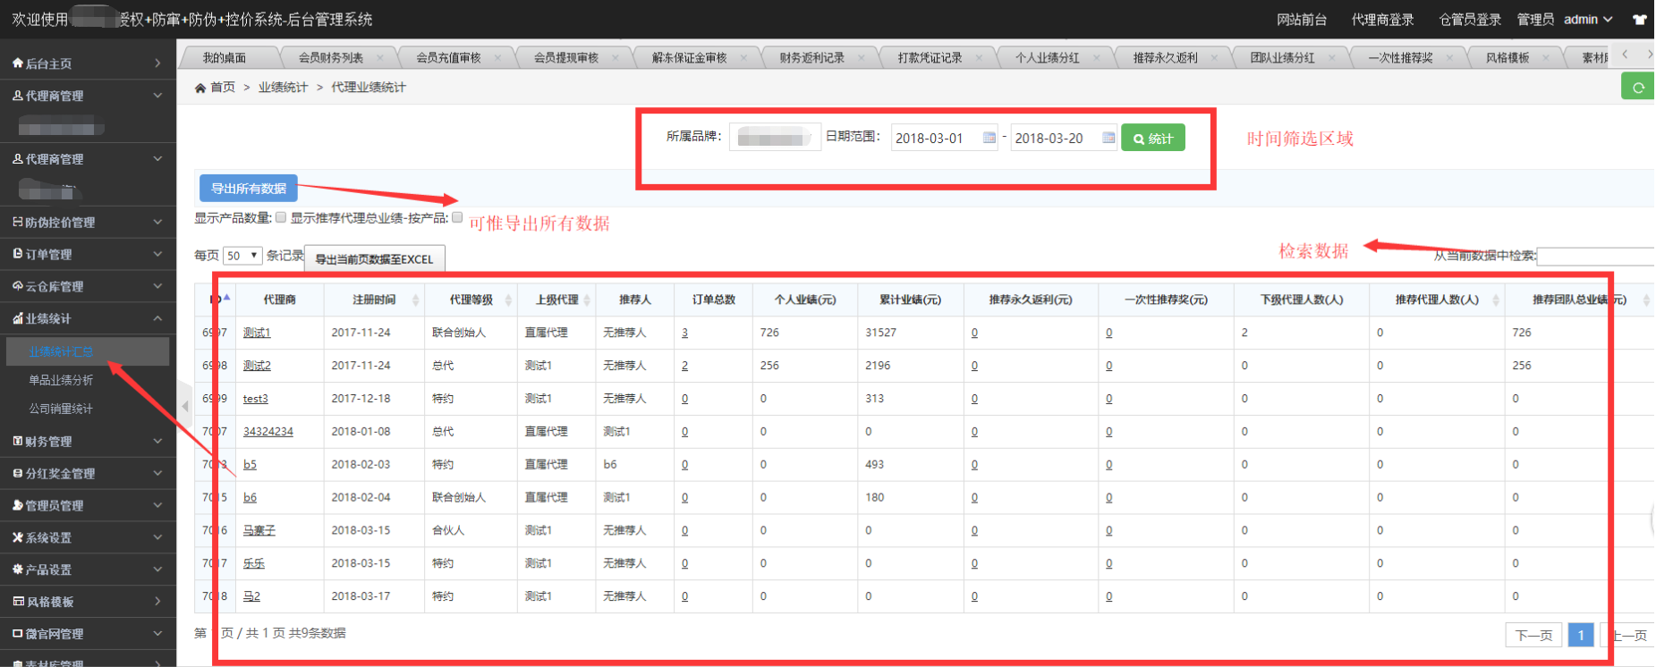This screenshot has height=667, width=1656.
Task: Open agent link 34324234
Action: [268, 431]
